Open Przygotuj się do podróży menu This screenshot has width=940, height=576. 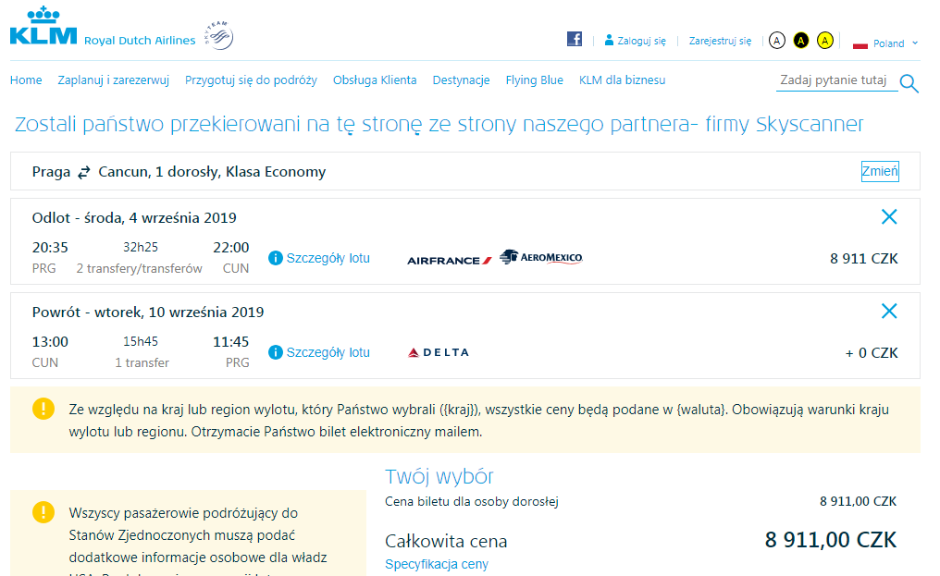251,80
